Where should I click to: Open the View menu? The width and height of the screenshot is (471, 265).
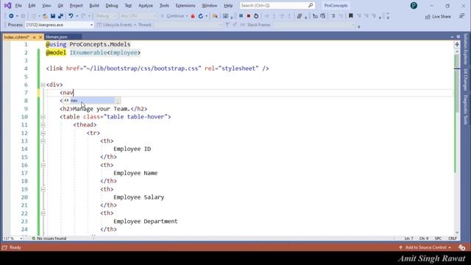[x=46, y=5]
